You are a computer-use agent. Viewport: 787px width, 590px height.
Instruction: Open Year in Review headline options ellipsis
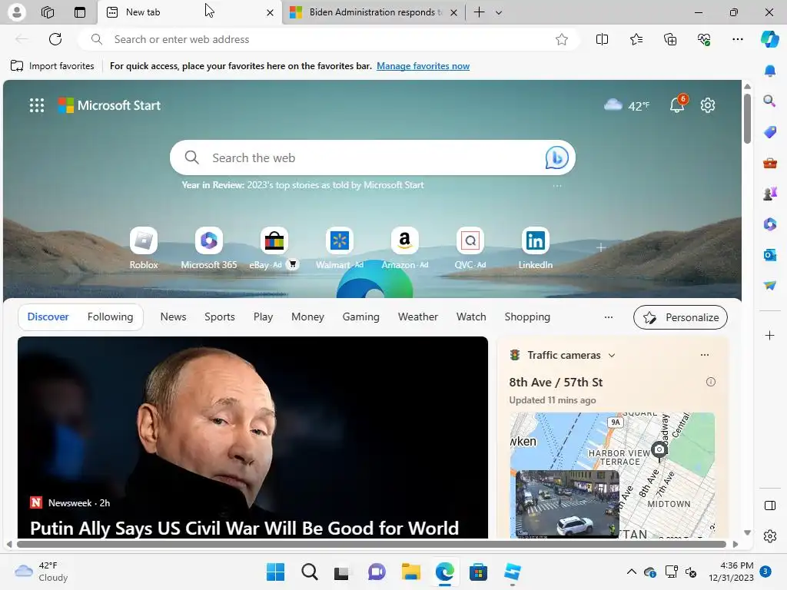pos(557,186)
